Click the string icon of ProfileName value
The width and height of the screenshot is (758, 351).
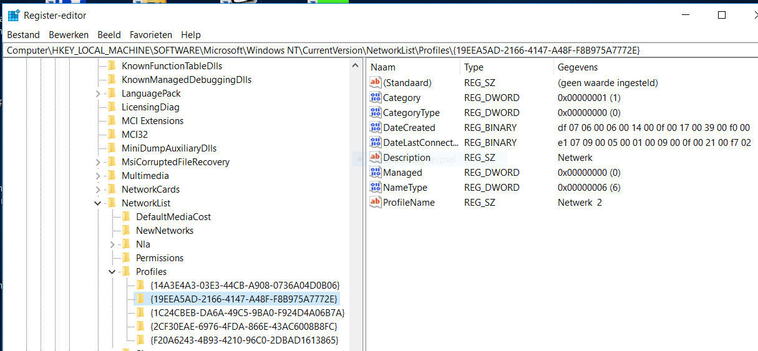click(376, 203)
